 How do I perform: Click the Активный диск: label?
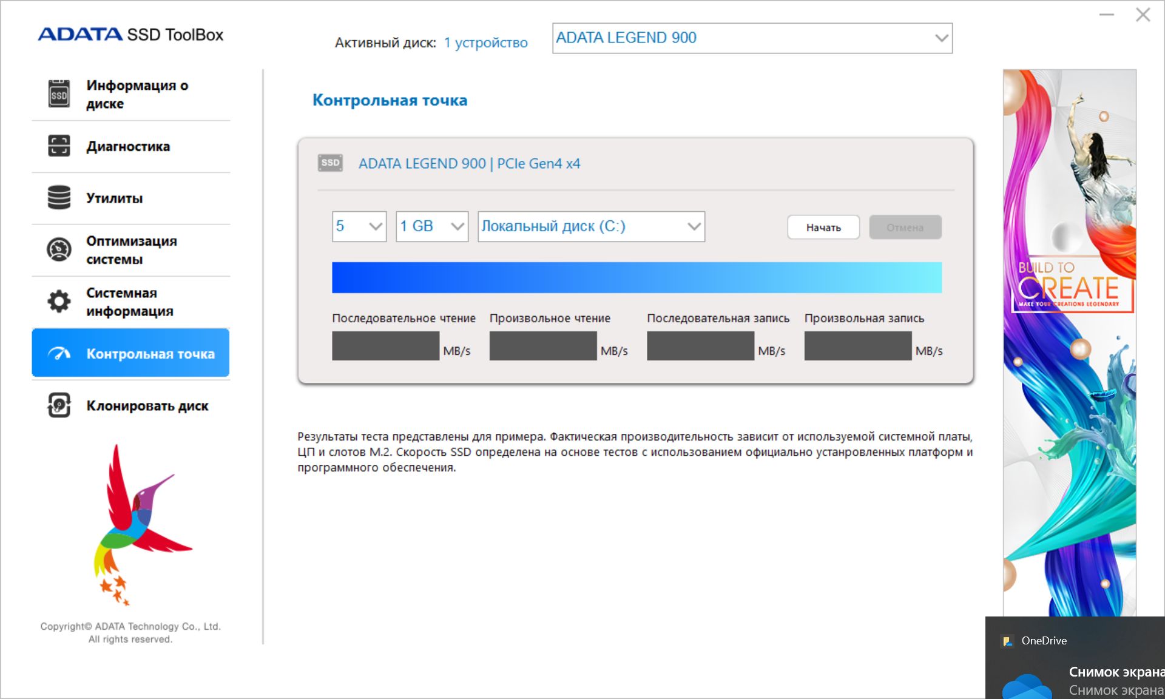385,42
